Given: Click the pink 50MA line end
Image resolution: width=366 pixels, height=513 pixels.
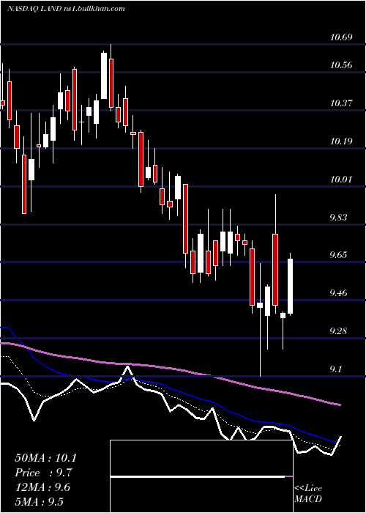Looking at the screenshot, I should pos(340,405).
